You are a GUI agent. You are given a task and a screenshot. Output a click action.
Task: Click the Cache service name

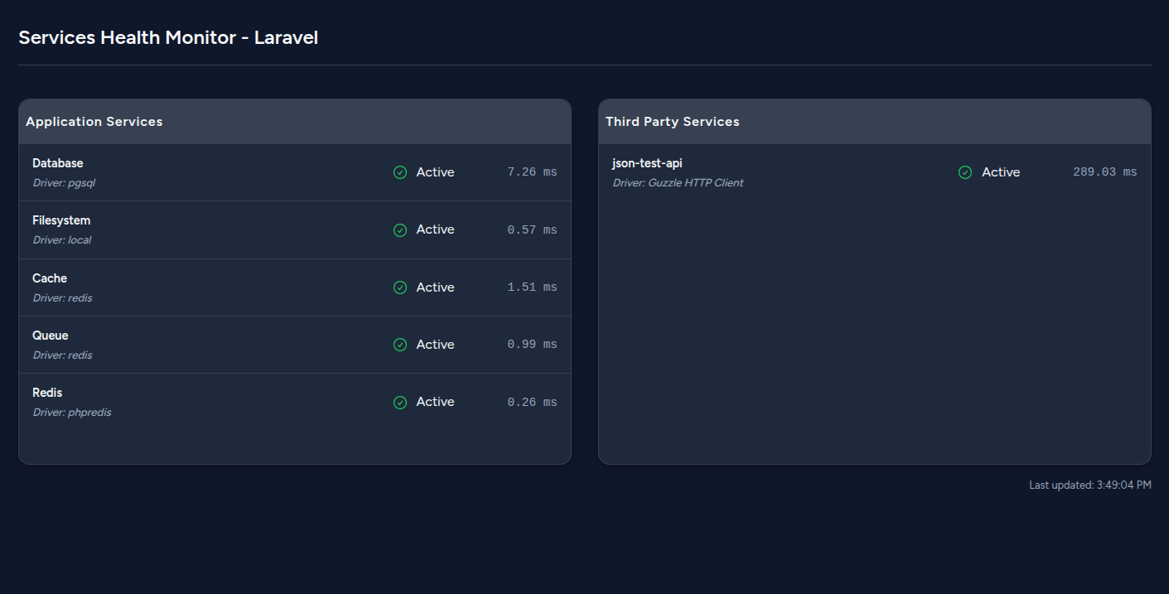coord(50,278)
